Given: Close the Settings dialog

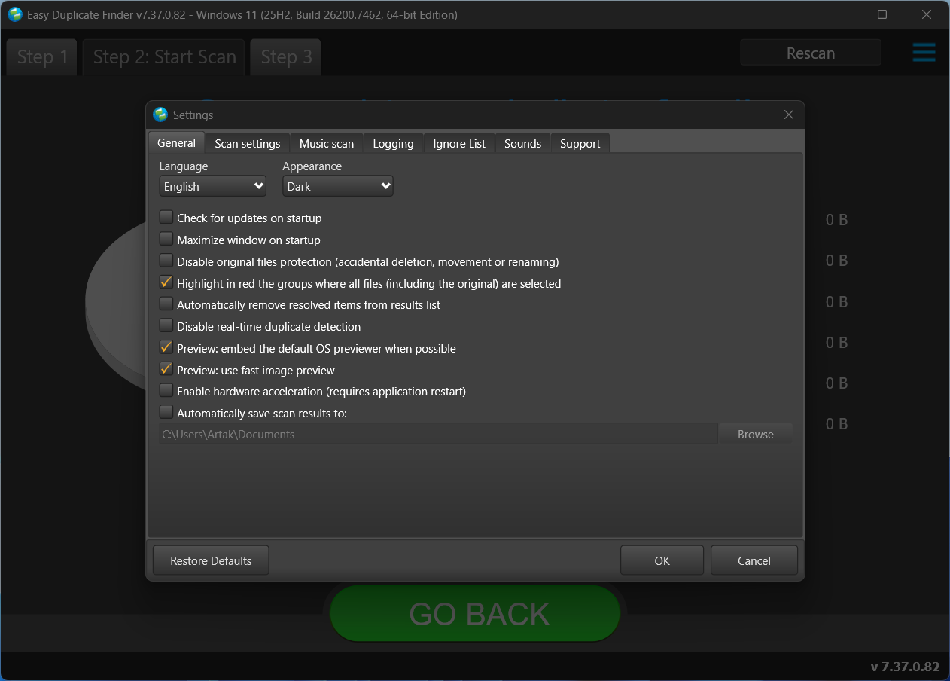Looking at the screenshot, I should [788, 115].
